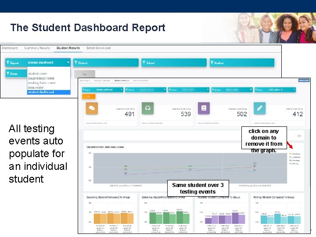Image resolution: width=316 pixels, height=237 pixels.
Task: Click the orange Go button
Action: pos(89,97)
